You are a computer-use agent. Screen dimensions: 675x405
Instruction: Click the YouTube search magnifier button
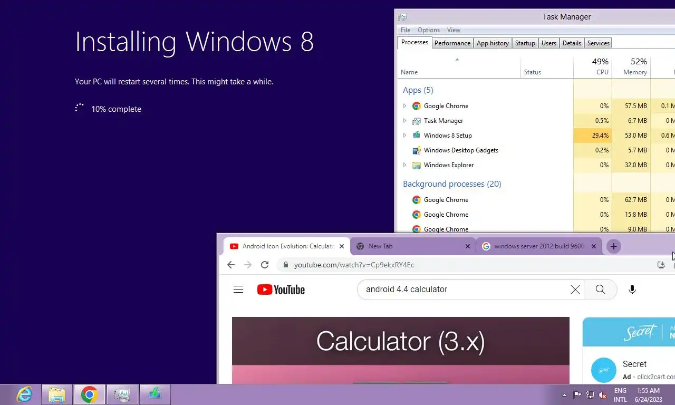click(x=601, y=290)
